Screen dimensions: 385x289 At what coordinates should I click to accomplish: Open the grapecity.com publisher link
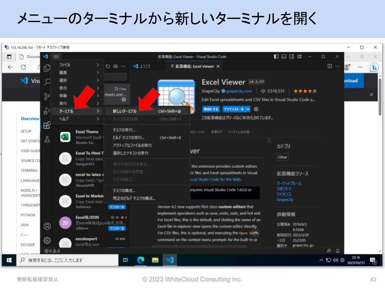239,91
